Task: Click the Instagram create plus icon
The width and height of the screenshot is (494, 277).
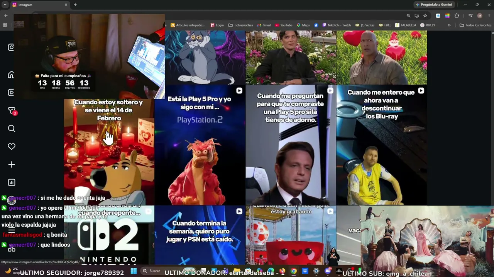Action: (x=12, y=165)
